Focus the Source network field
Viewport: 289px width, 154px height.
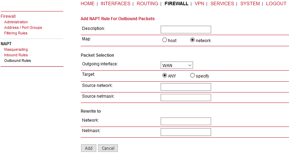(x=186, y=87)
